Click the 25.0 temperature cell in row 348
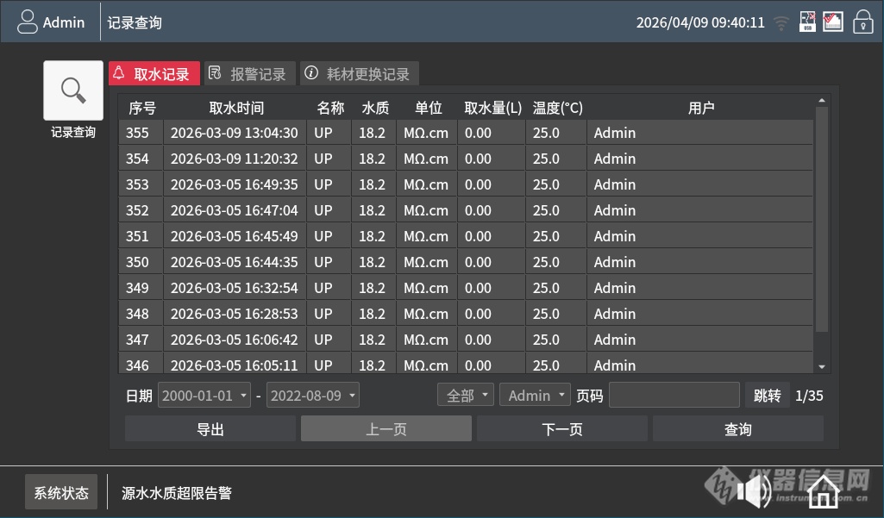Screen dimensions: 884x518 (556, 314)
